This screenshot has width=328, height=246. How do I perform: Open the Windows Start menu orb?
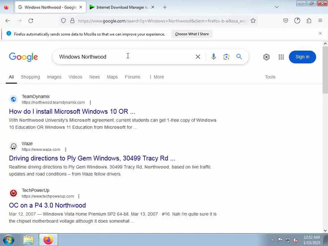(x=9, y=240)
